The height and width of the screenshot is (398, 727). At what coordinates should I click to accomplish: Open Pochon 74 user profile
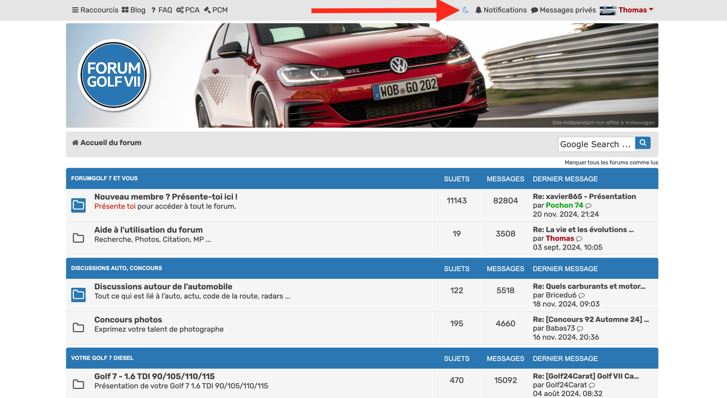[565, 205]
